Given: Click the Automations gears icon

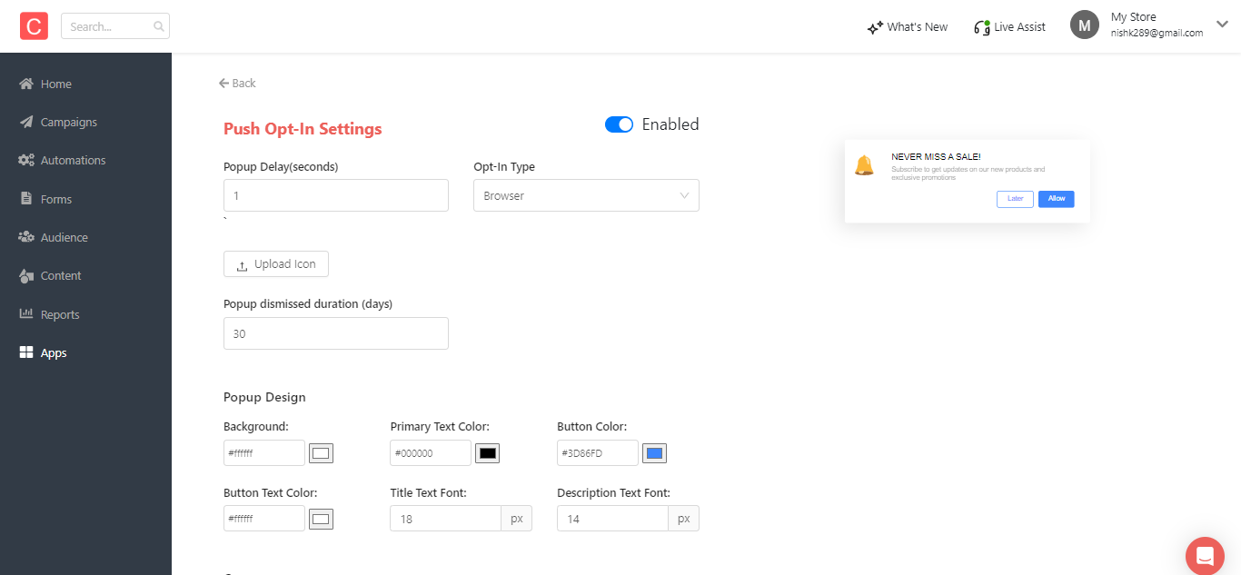Looking at the screenshot, I should tap(26, 160).
